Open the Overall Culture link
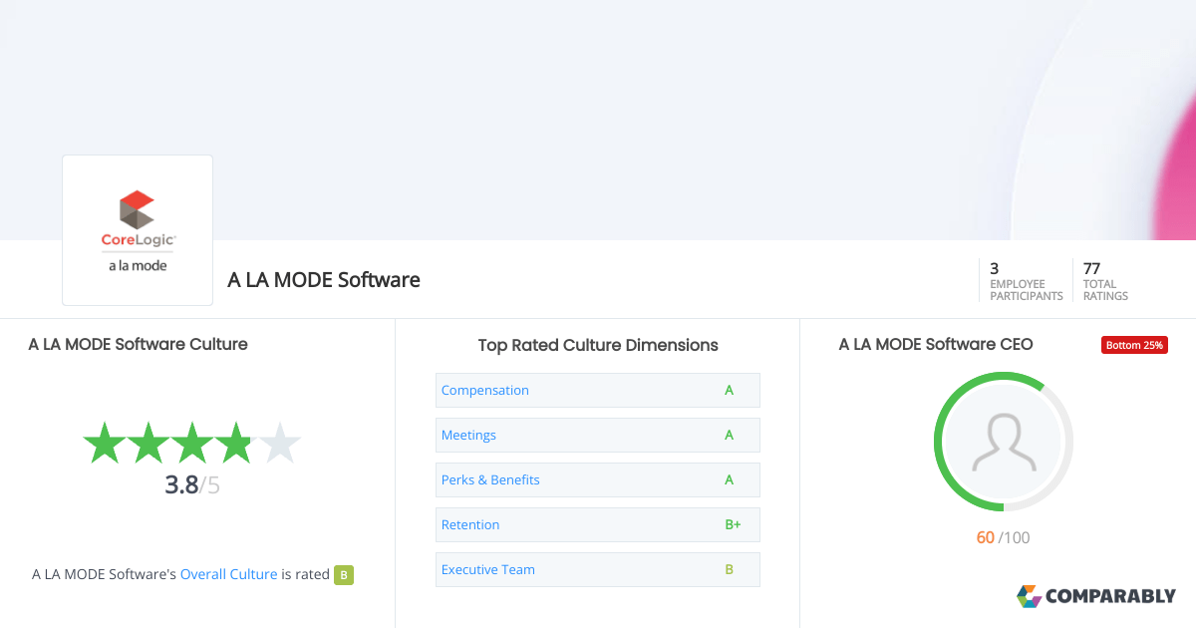This screenshot has height=628, width=1196. 228,574
